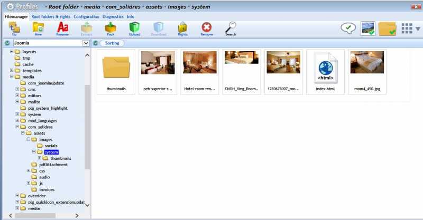Open the Search magnifier tool
The image size is (423, 220).
[x=231, y=27]
